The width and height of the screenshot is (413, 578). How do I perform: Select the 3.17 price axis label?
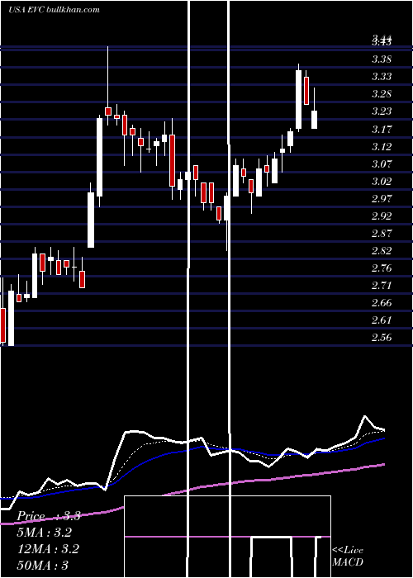coord(382,130)
